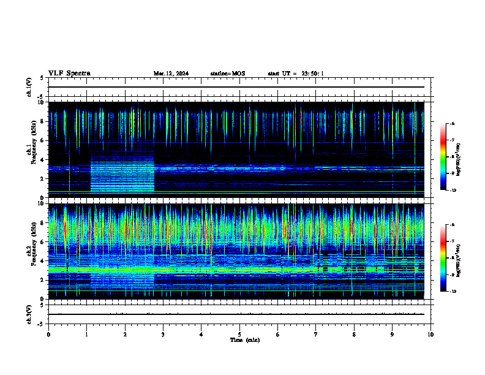Click the "-10" label on ch.2 colorbar

(x=453, y=292)
